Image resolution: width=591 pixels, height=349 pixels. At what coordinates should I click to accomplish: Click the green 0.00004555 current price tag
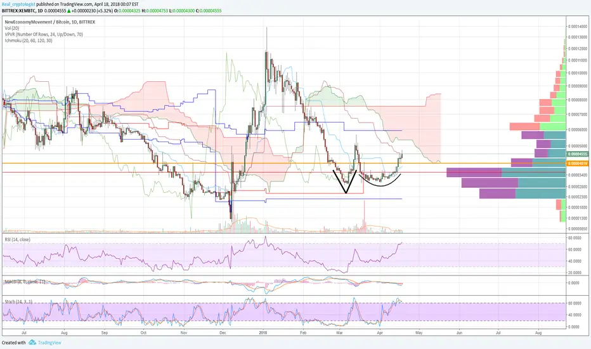[578, 154]
